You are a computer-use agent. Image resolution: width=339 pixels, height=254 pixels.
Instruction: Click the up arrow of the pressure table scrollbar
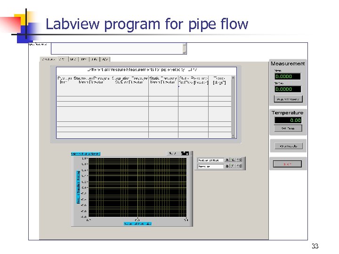point(233,78)
